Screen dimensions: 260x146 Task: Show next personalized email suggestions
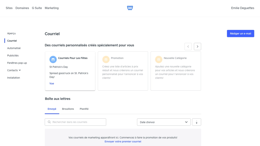pos(198,47)
